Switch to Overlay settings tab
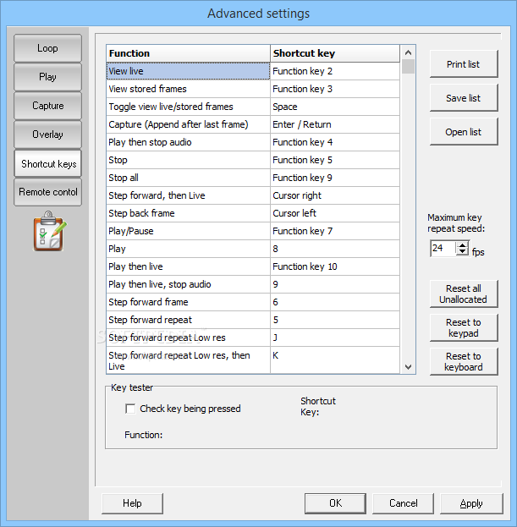This screenshot has width=517, height=527. coord(47,134)
